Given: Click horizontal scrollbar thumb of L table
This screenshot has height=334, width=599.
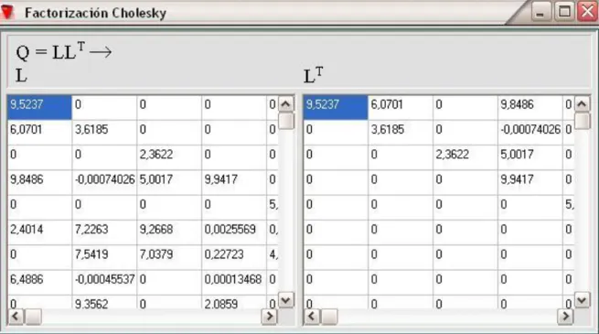Looking at the screenshot, I should (33, 317).
